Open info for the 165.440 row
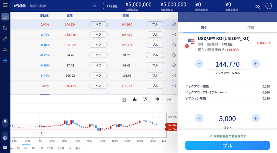Screen dimensions: 277x153 point(174,34)
